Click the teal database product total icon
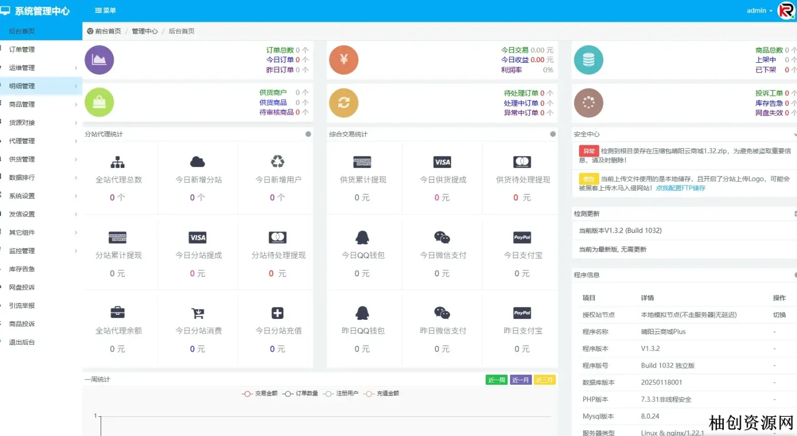797x436 pixels. (x=588, y=60)
